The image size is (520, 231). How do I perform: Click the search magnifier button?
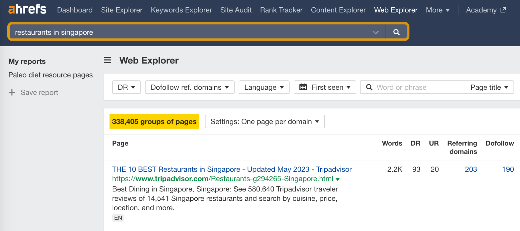click(396, 32)
